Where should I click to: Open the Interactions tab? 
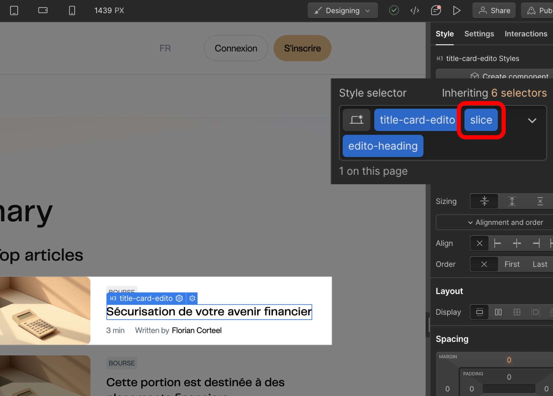(526, 34)
